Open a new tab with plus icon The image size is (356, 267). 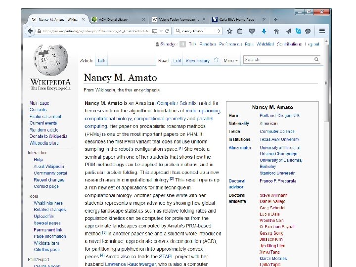[x=275, y=19]
